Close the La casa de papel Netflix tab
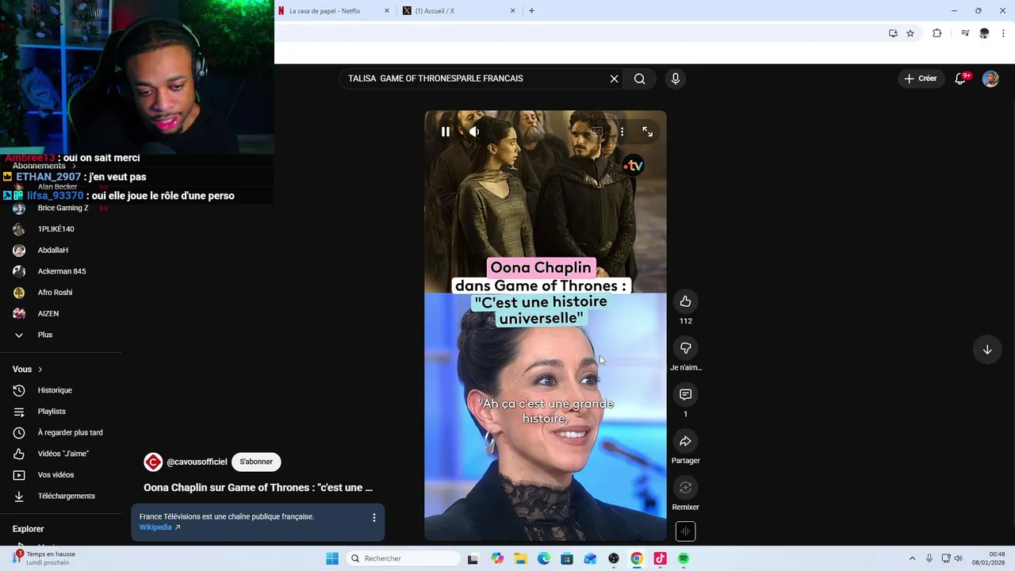This screenshot has width=1015, height=571. click(387, 11)
